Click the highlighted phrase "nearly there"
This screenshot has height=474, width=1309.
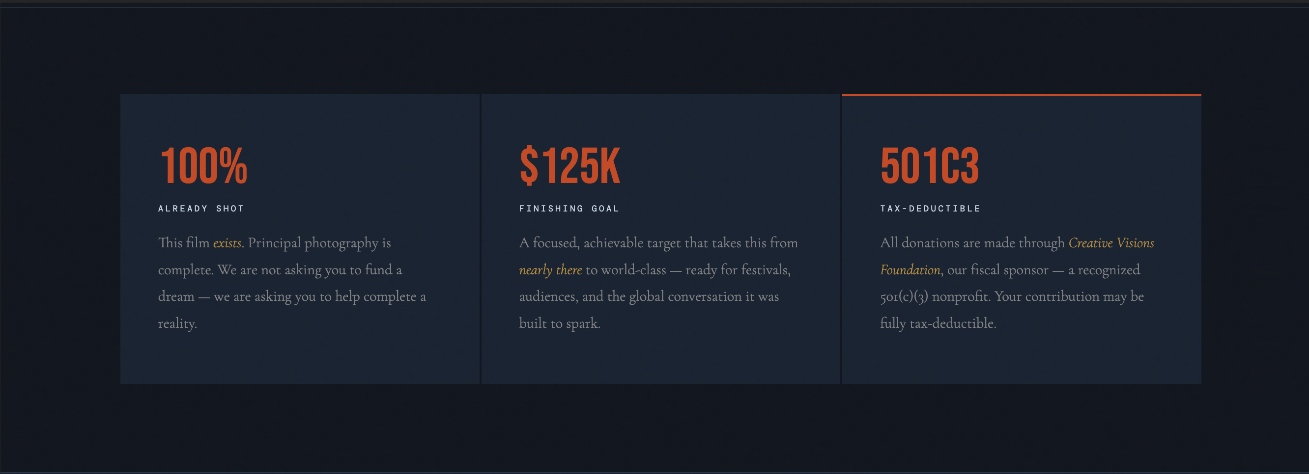tap(550, 270)
